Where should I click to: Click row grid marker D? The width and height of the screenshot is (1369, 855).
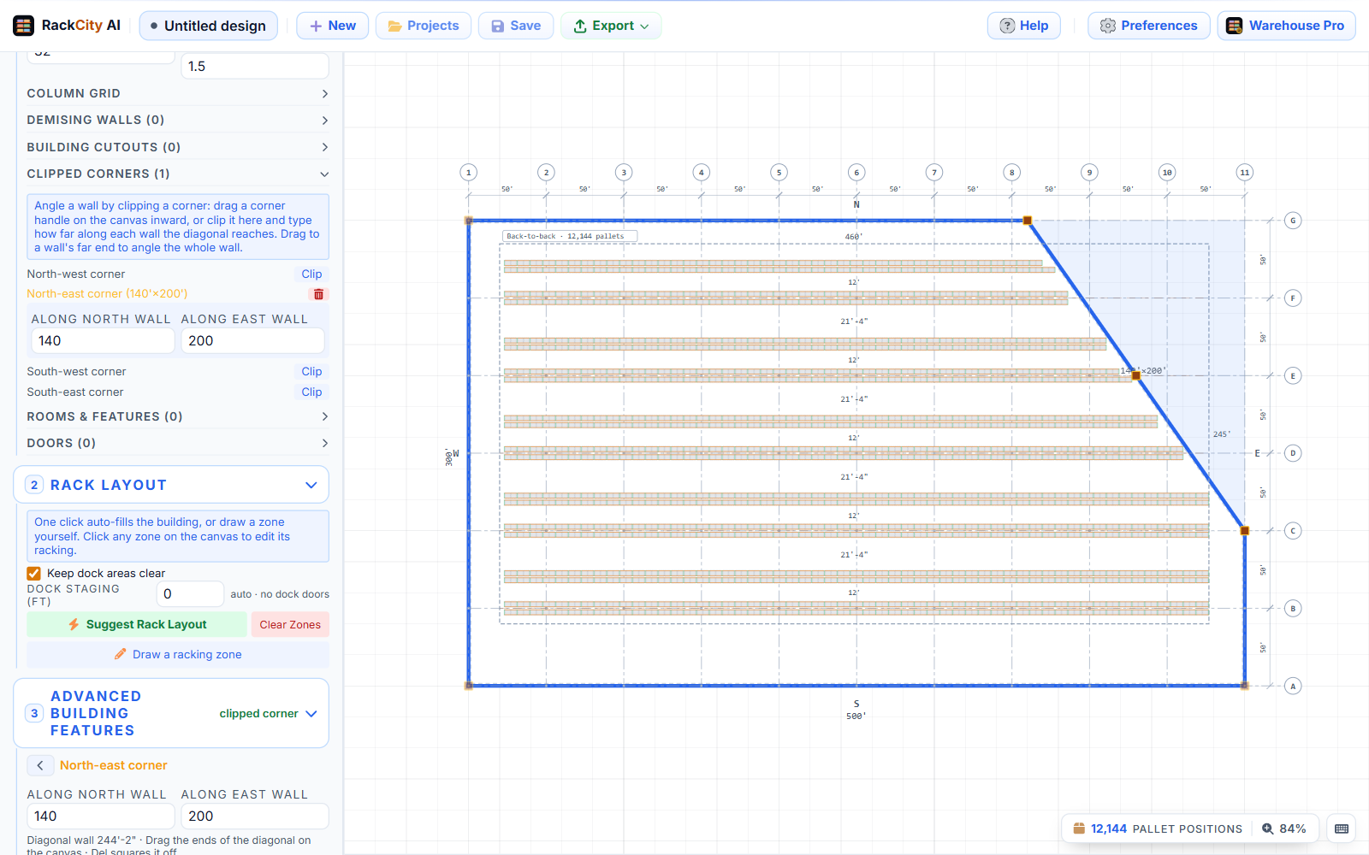[1293, 453]
